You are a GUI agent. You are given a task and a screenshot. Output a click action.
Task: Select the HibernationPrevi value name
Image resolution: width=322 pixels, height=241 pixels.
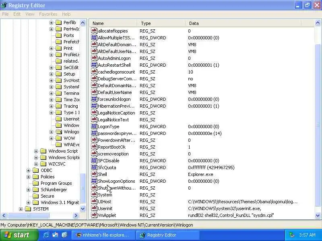click(x=116, y=106)
